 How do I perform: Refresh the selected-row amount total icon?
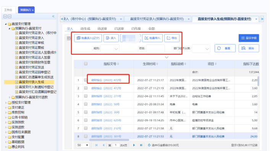149,145
